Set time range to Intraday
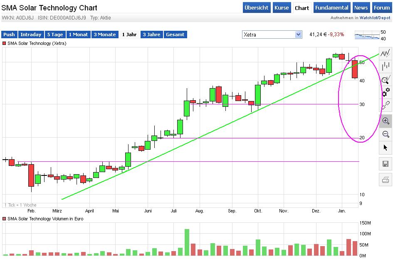The height and width of the screenshot is (259, 393). tap(31, 35)
